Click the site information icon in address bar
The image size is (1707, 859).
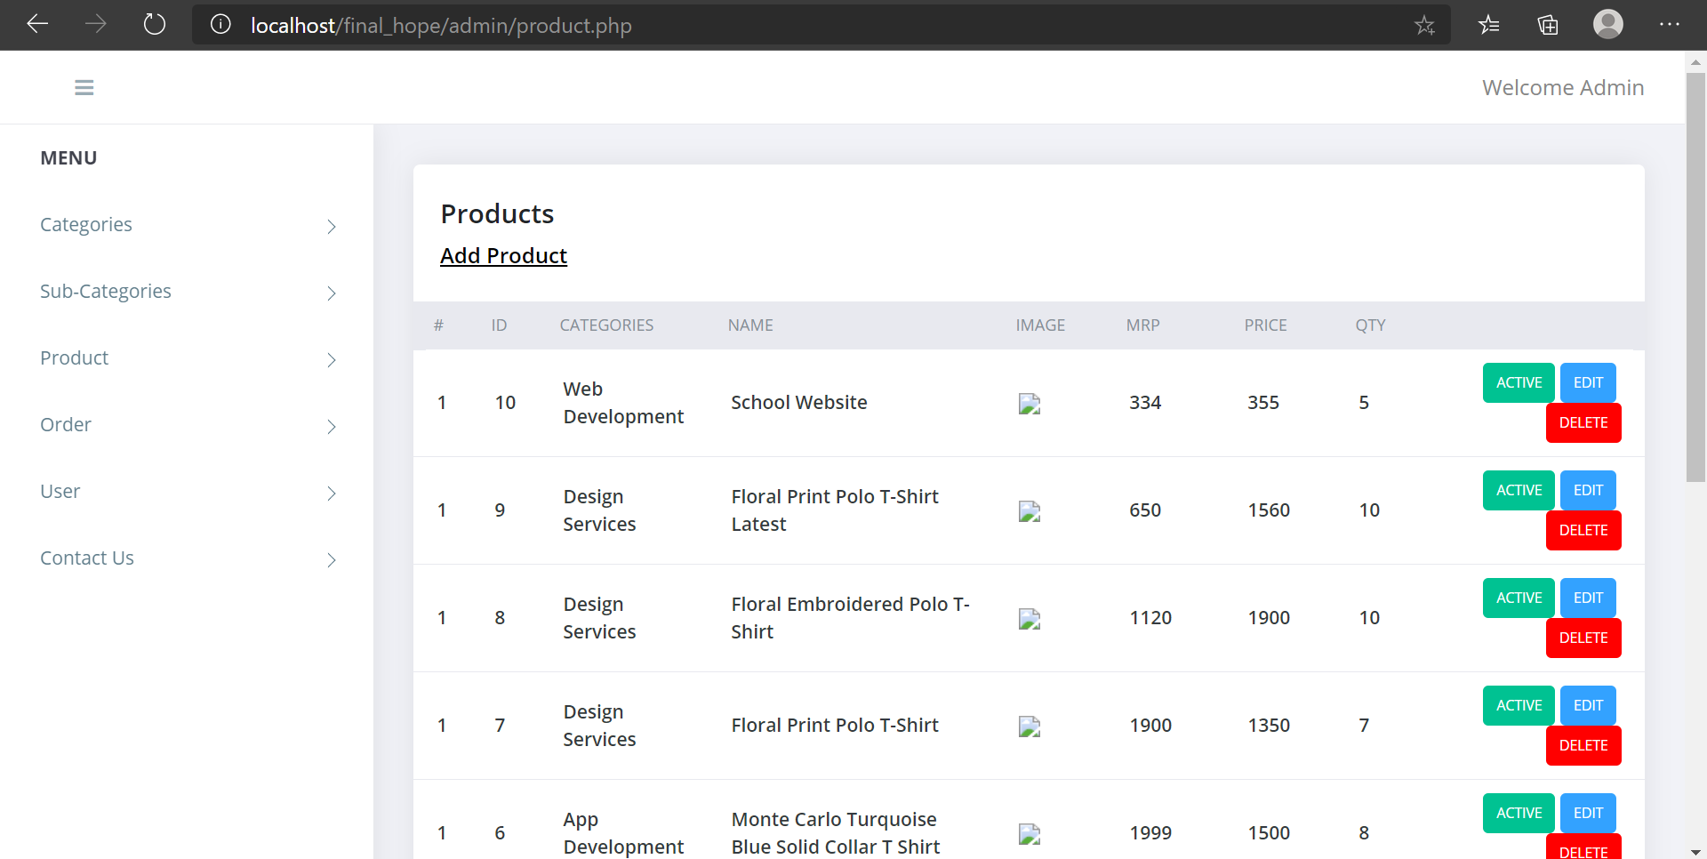[x=220, y=24]
